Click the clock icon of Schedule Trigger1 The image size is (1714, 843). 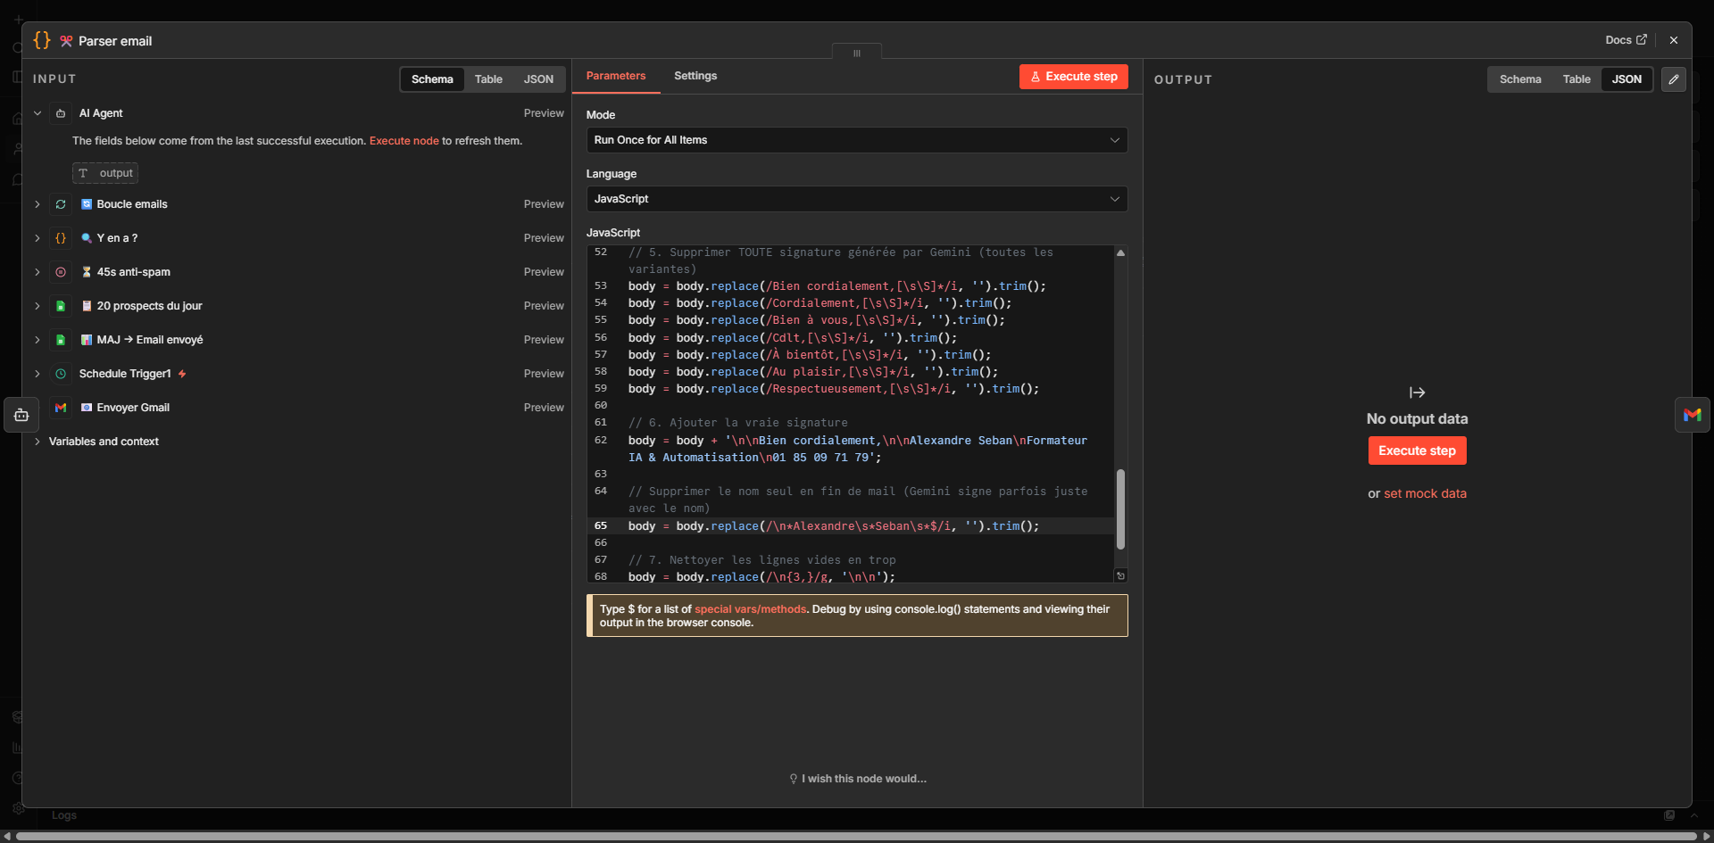[x=60, y=374]
